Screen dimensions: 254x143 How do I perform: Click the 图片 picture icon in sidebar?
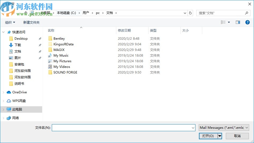[11, 58]
